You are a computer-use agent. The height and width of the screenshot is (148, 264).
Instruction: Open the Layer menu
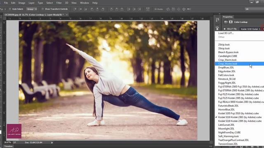click(x=31, y=3)
